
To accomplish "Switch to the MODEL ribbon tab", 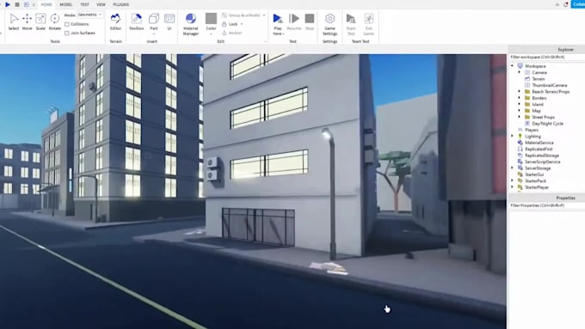I will [x=66, y=4].
